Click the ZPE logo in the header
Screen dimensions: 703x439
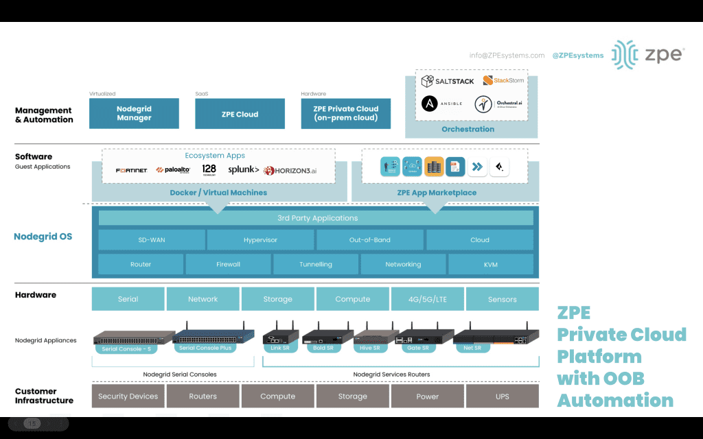(648, 55)
